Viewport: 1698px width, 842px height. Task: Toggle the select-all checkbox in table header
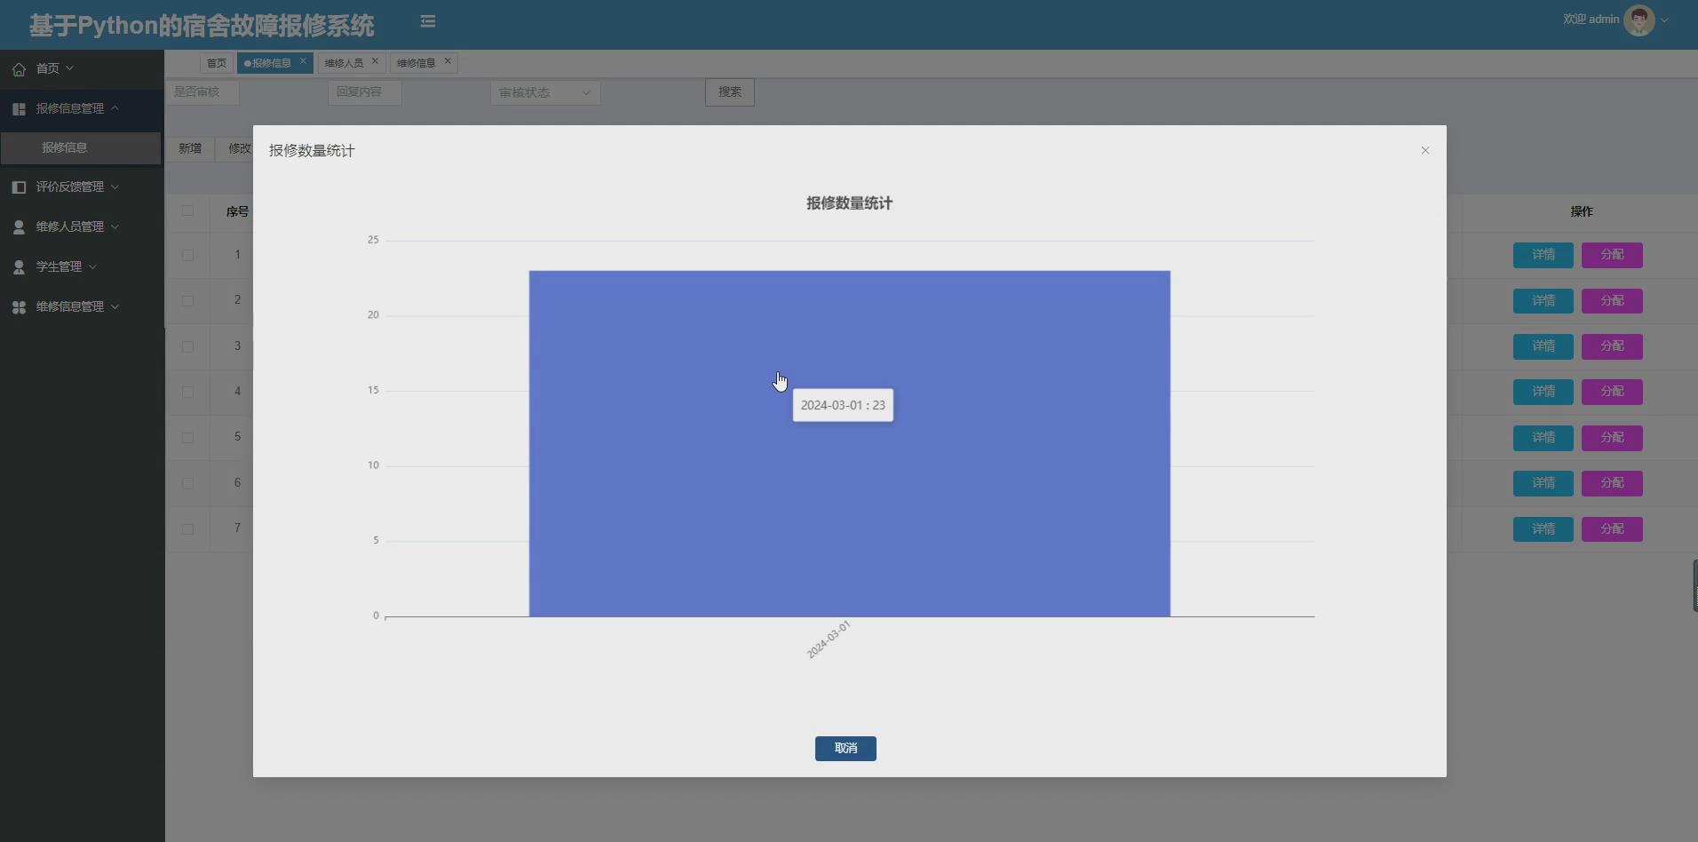point(187,210)
